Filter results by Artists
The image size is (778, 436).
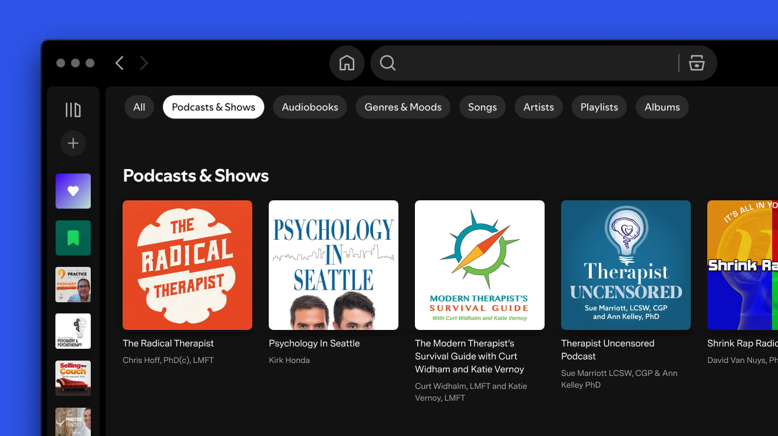pyautogui.click(x=539, y=107)
